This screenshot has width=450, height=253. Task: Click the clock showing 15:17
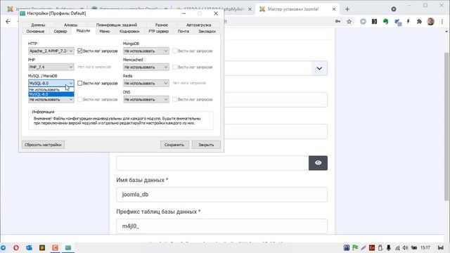point(425,247)
